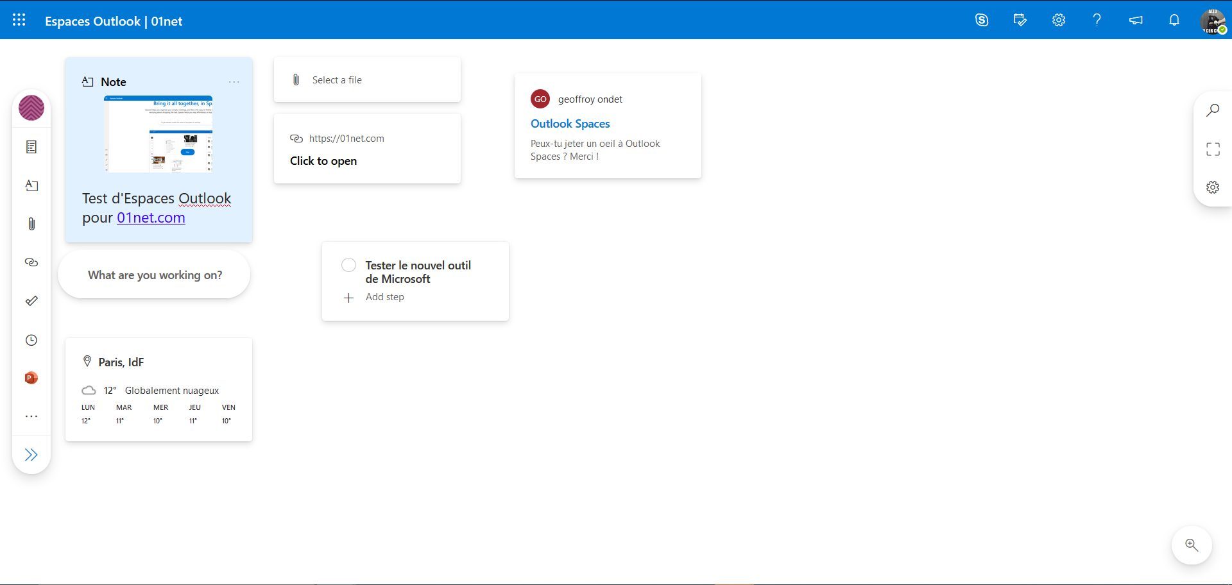Click the purple space color avatar
Image resolution: width=1232 pixels, height=585 pixels.
(x=31, y=108)
